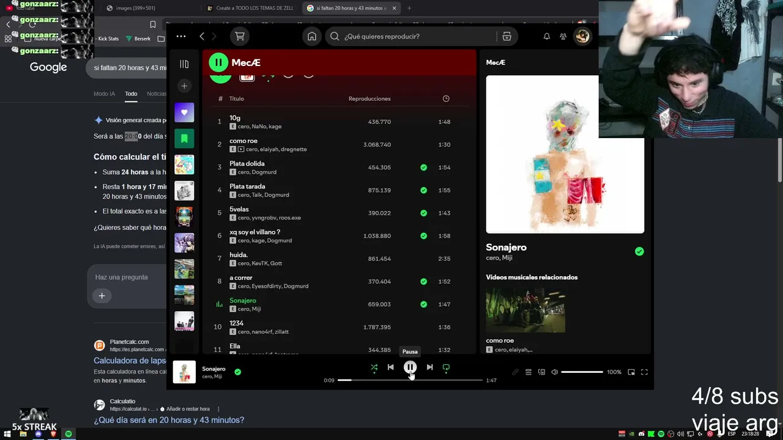
Task: Collapse Your Library sidebar
Action: (x=184, y=64)
